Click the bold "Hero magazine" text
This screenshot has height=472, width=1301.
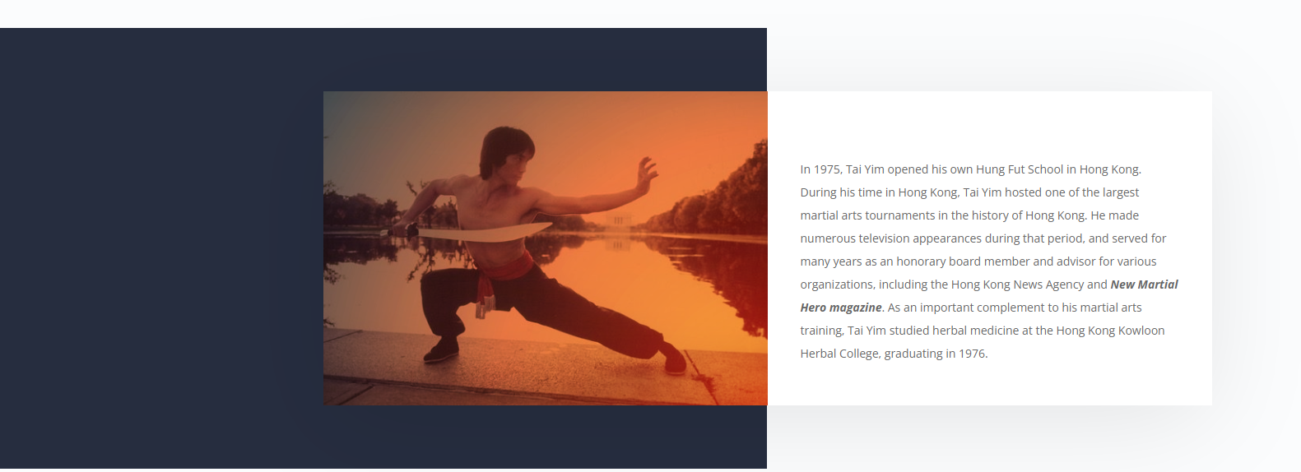[x=841, y=308]
